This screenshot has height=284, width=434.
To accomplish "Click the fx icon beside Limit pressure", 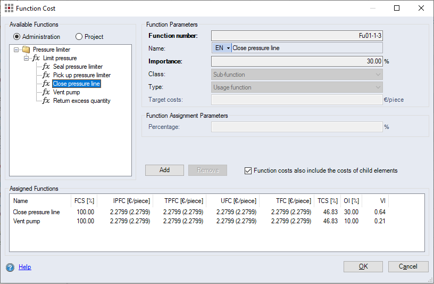I will point(36,58).
